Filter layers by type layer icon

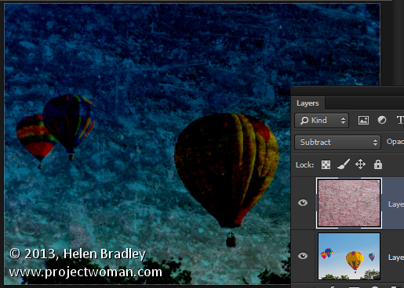400,120
